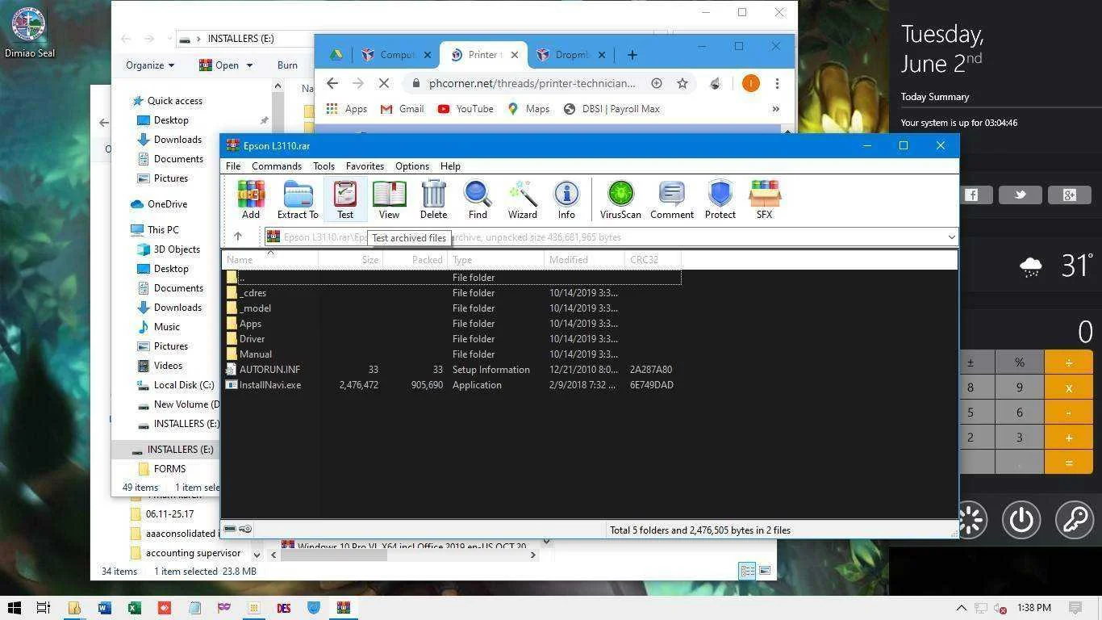
Task: Convert archive with the SFX icon
Action: pyautogui.click(x=764, y=199)
